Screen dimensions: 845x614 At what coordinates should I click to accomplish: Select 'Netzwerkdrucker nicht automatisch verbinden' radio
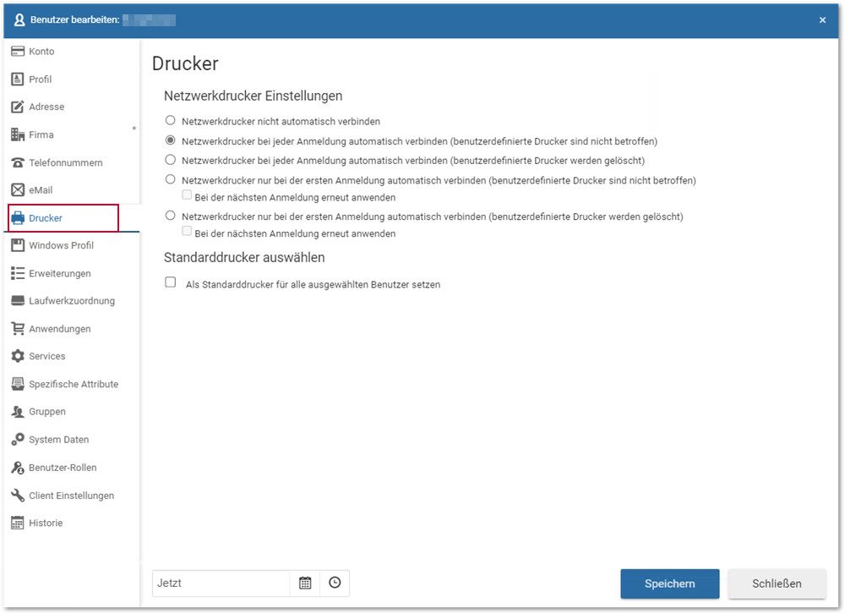171,120
